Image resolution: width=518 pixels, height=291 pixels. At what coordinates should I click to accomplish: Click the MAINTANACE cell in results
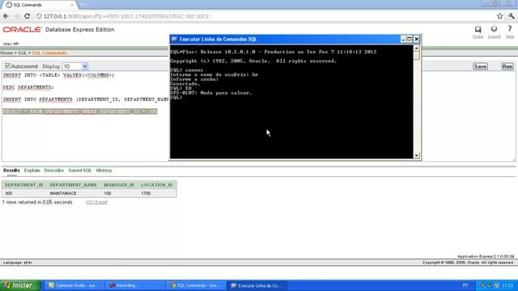[x=63, y=193]
